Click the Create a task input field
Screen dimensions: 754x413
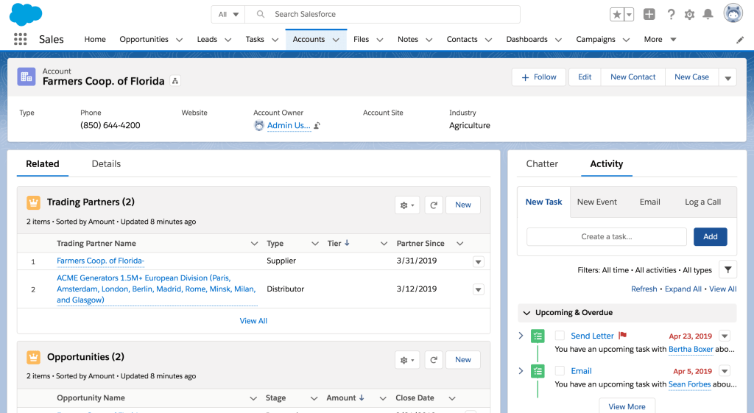pyautogui.click(x=606, y=236)
